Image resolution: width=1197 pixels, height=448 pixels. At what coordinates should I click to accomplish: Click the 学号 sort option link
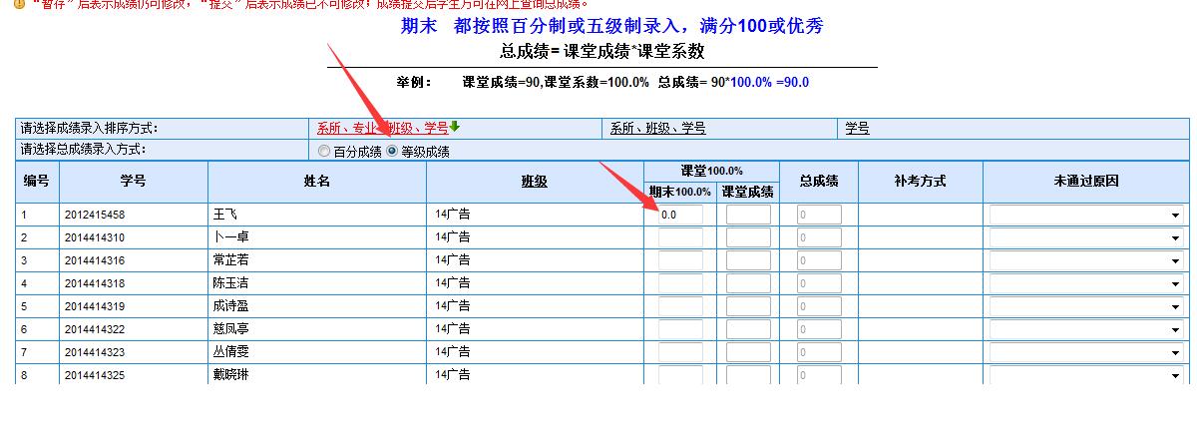coord(857,129)
